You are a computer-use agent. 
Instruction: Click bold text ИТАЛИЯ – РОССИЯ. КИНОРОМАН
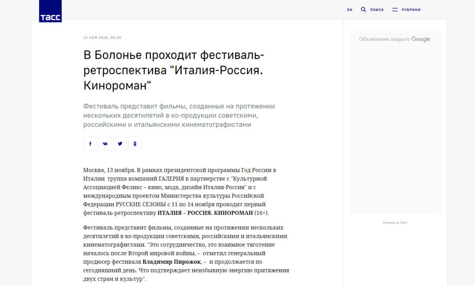click(x=205, y=213)
